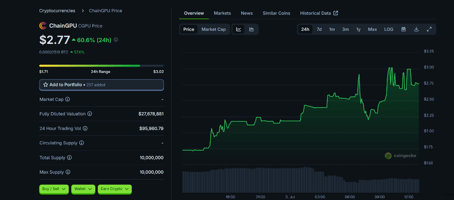Viewport: 454px width, 200px height.
Task: Open the News tab
Action: click(x=247, y=13)
